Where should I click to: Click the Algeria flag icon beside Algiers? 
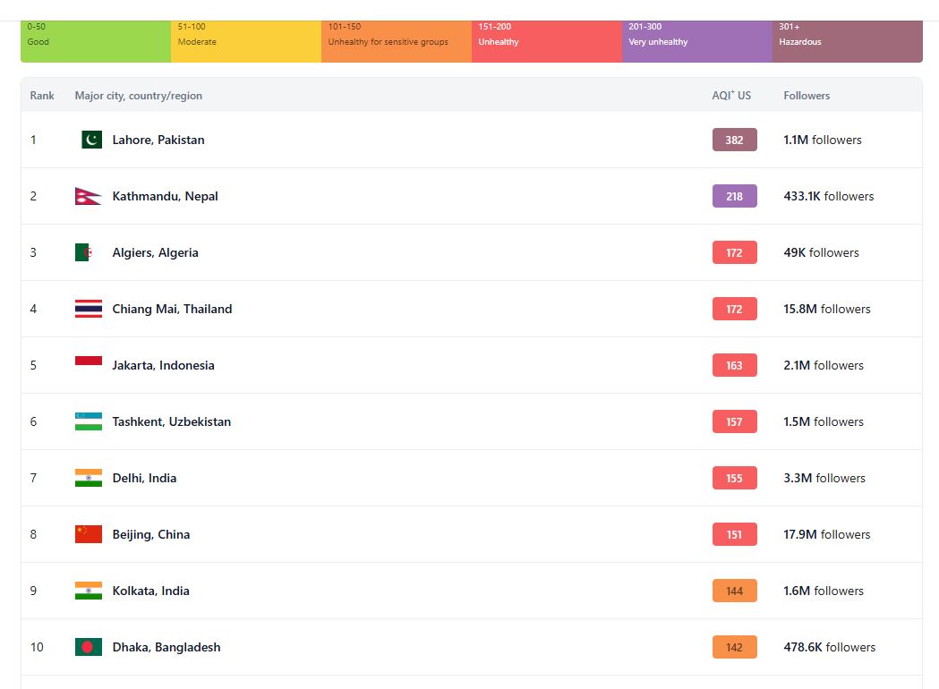coord(84,252)
